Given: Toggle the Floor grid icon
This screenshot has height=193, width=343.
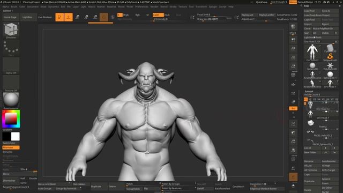Looking at the screenshot, I should [x=293, y=84].
